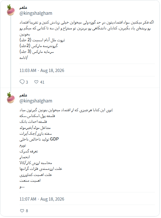This screenshot has height=218, width=161.
Task: Click the first tweet's opening paragraph text
Action: pos(87,28)
